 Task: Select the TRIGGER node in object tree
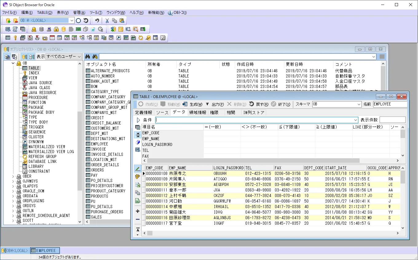click(36, 127)
